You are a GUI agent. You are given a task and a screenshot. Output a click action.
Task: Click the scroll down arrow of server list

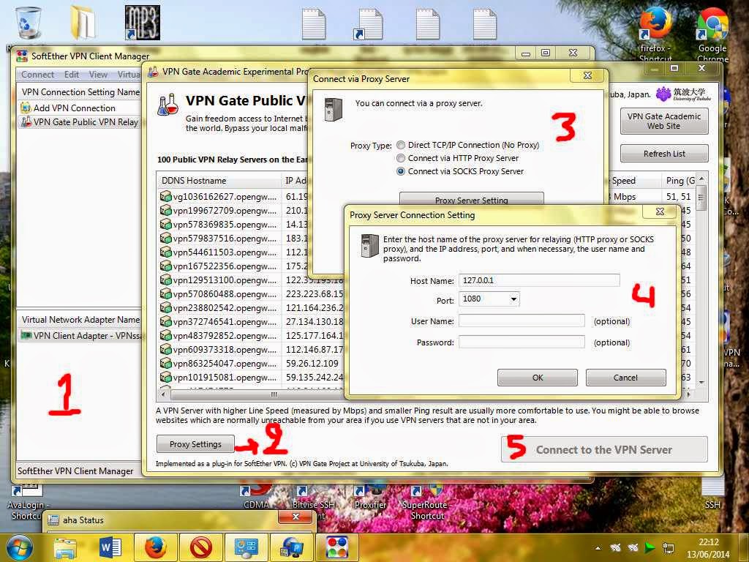(x=701, y=382)
